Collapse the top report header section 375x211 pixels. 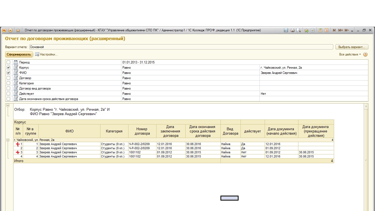(8, 105)
